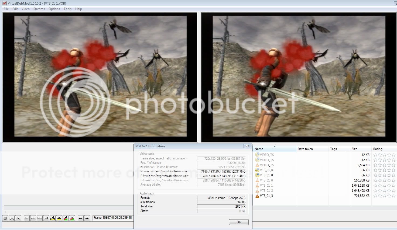Close the MPEG-2 Information dialog
Image resolution: width=397 pixels, height=230 pixels.
[x=247, y=146]
